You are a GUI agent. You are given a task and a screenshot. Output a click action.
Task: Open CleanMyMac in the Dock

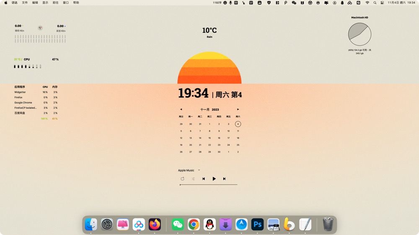pos(123,225)
